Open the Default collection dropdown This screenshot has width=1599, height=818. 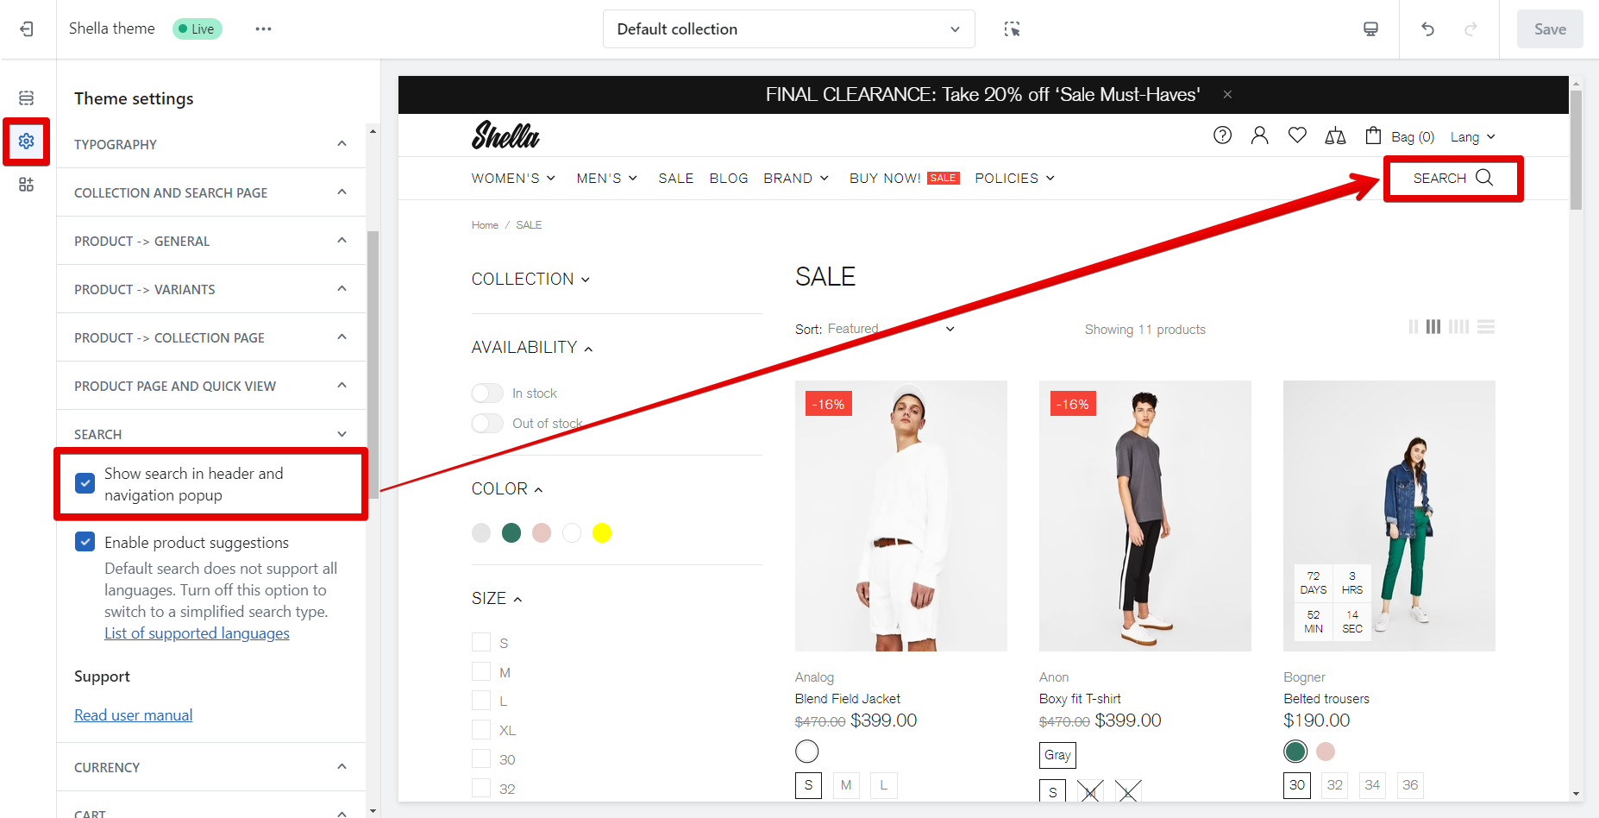(788, 29)
